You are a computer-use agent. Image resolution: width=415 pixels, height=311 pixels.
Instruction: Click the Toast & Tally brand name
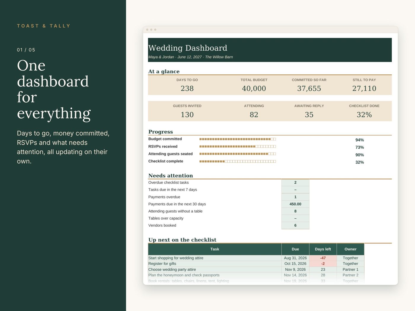point(44,26)
